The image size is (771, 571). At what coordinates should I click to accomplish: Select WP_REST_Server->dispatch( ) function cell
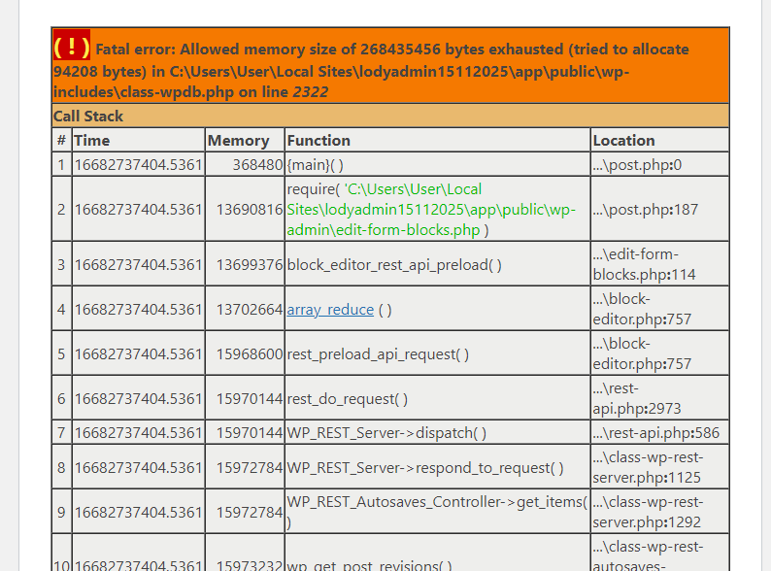click(x=438, y=433)
